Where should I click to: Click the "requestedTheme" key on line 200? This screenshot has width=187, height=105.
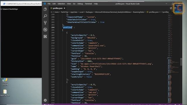[x=75, y=17]
